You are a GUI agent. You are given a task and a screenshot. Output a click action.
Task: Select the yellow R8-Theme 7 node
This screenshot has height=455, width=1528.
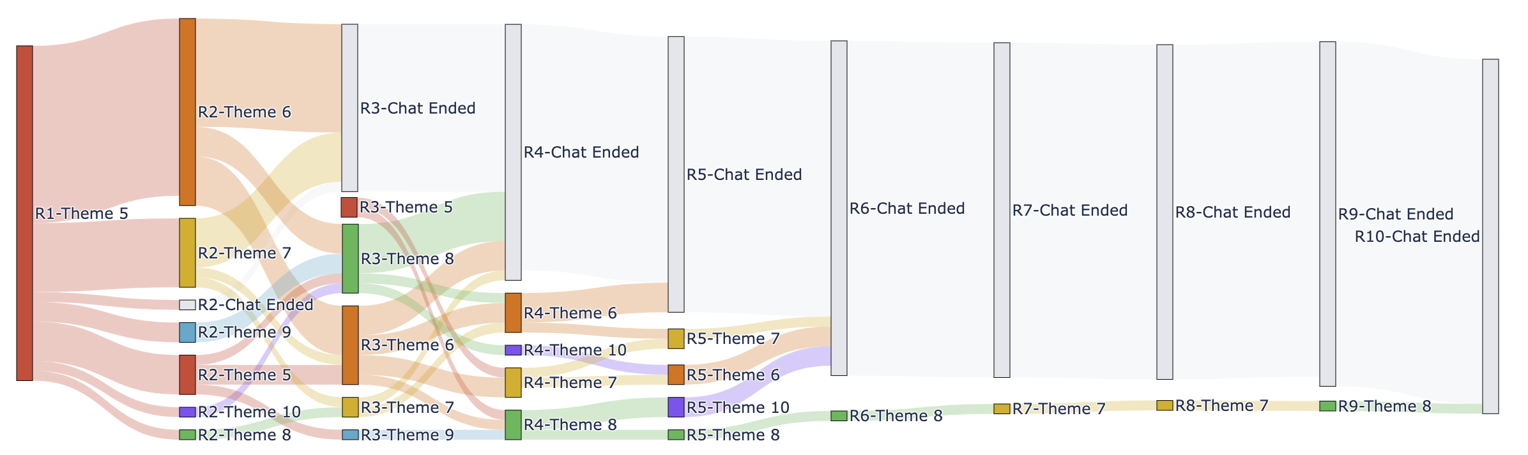[x=1165, y=405]
